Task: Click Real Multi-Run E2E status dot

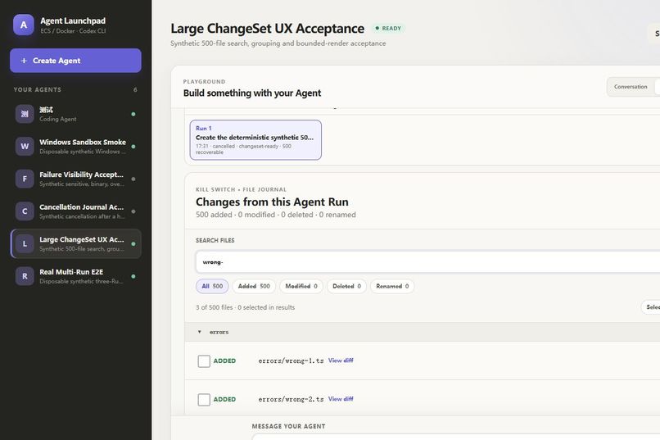Action: 133,276
